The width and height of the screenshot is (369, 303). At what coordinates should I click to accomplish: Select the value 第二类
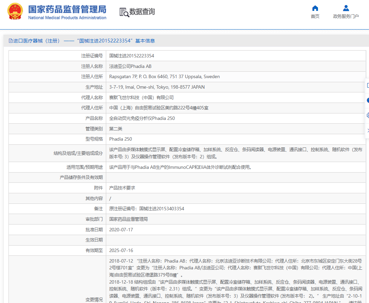[116, 129]
